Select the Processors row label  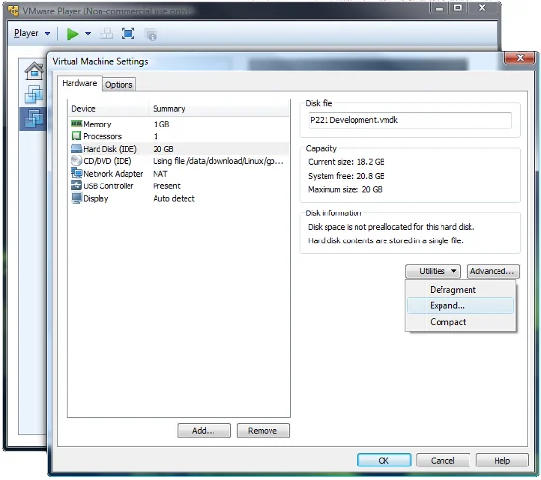coord(102,136)
